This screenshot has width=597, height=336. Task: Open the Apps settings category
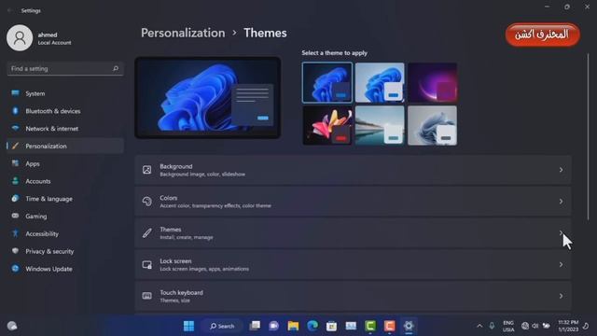(64, 163)
